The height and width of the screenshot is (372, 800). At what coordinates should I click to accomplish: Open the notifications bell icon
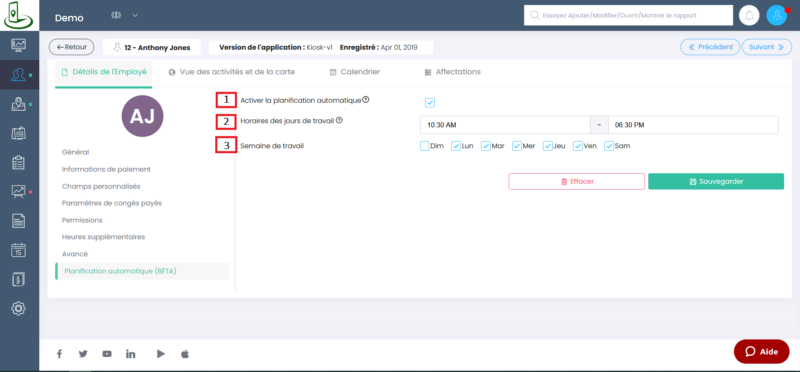point(749,15)
